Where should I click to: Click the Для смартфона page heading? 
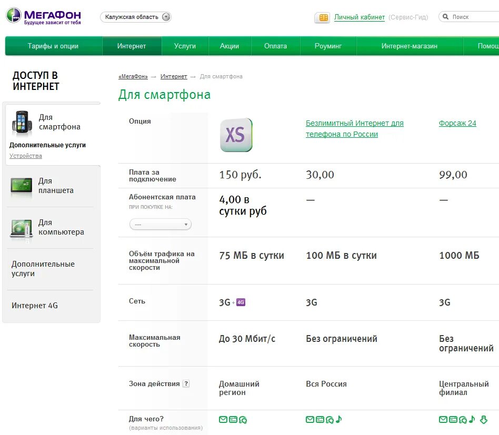(165, 95)
